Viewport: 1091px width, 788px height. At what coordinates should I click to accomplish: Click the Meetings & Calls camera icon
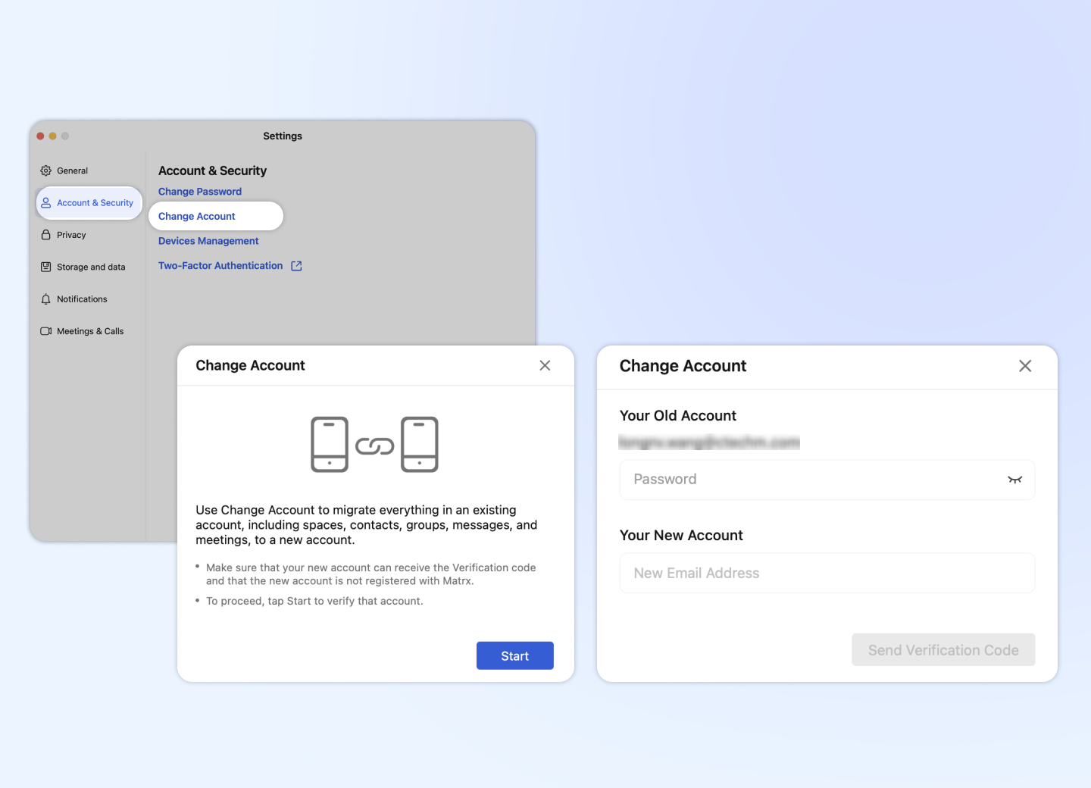(46, 331)
